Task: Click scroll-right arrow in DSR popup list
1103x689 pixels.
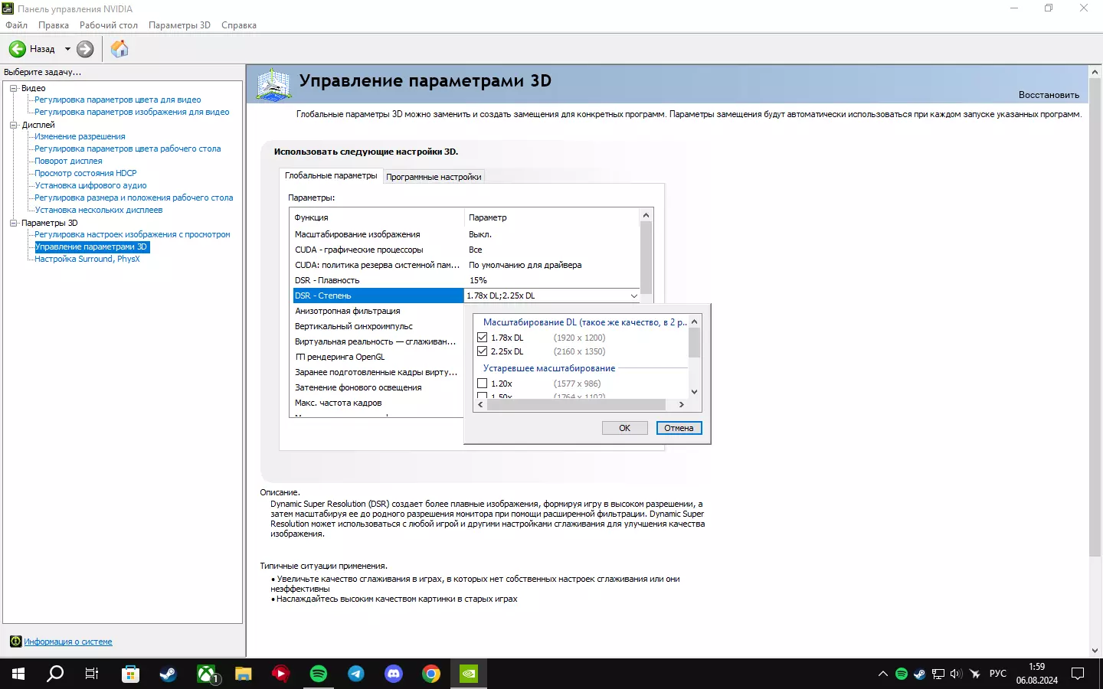Action: coord(681,404)
